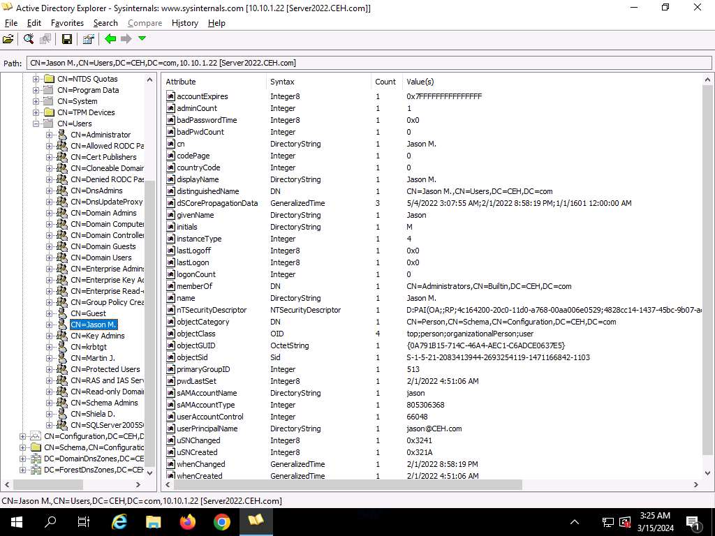The image size is (715, 536).
Task: Open the Favorites menu
Action: click(67, 23)
